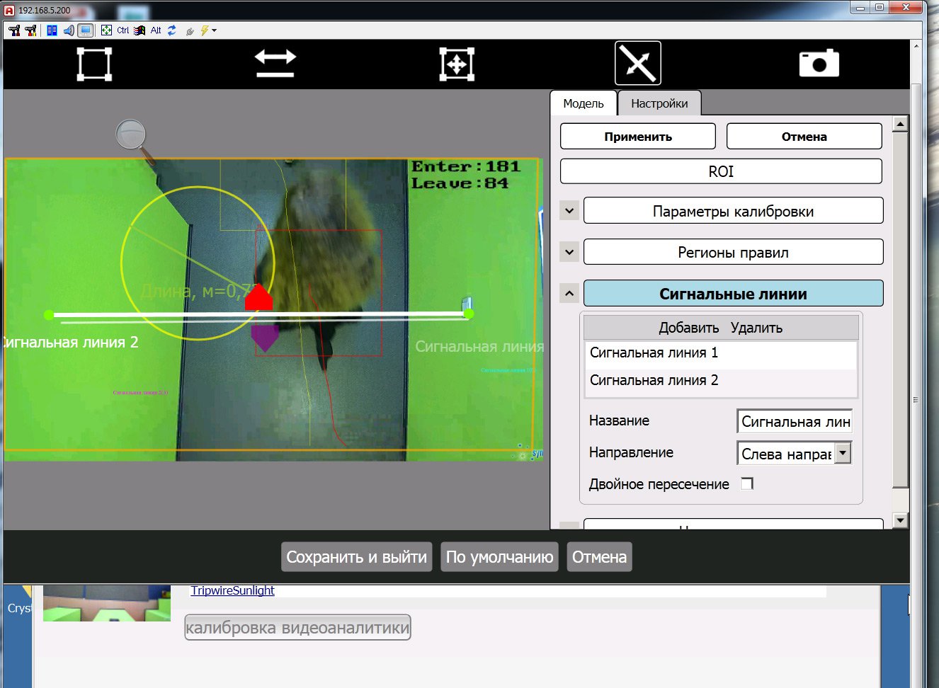Click the blue refresh arrows toolbar icon

tap(172, 30)
